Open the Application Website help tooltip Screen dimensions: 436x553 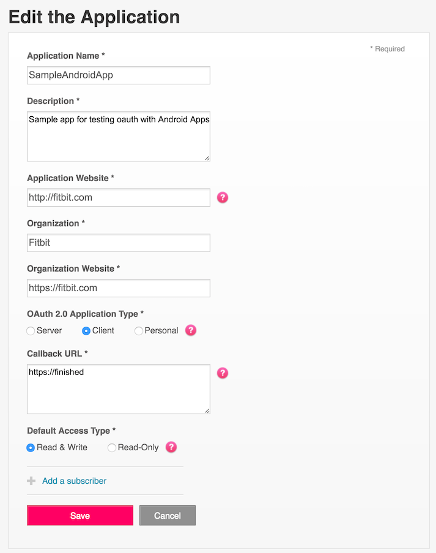(222, 197)
